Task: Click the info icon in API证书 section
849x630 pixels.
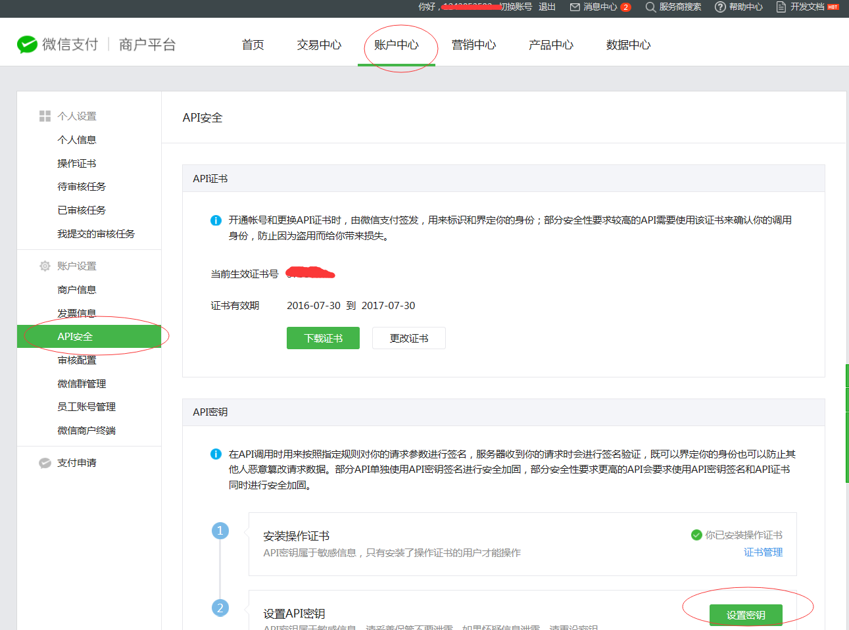Action: [x=216, y=220]
